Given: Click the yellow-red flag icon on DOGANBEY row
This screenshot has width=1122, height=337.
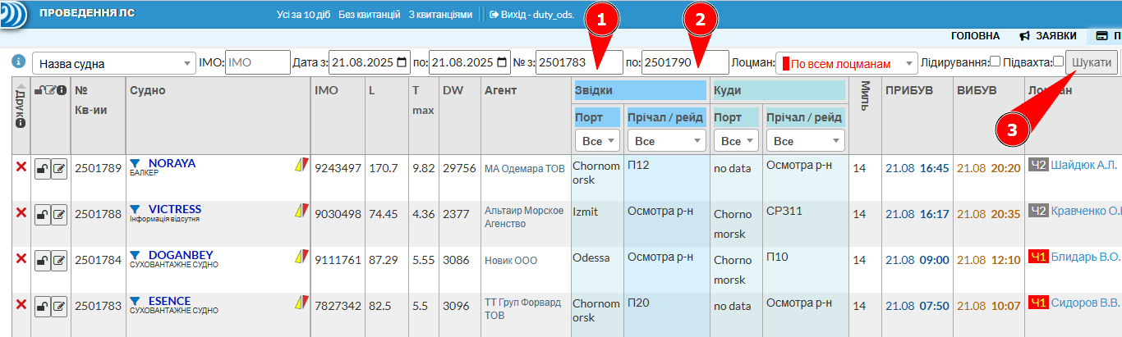Looking at the screenshot, I should (302, 257).
